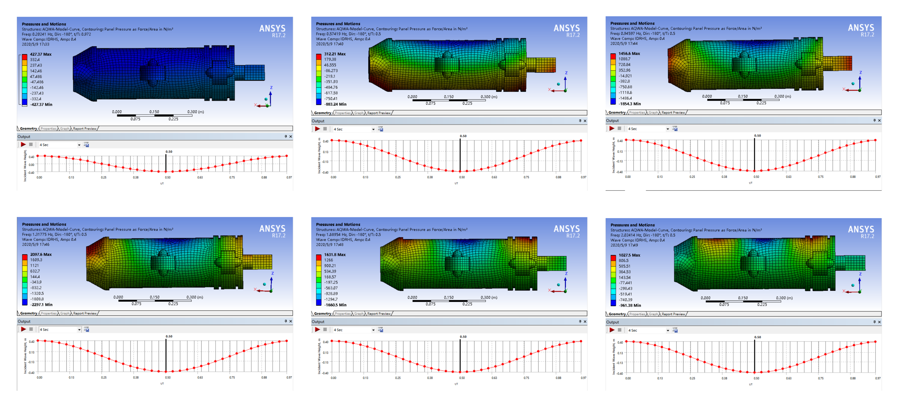Stop animation in the 0.57419 Hz panel
This screenshot has width=899, height=408.
325,129
